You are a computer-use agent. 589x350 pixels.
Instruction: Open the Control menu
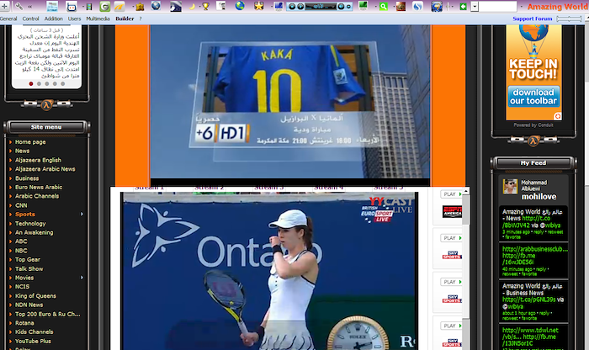pyautogui.click(x=30, y=19)
